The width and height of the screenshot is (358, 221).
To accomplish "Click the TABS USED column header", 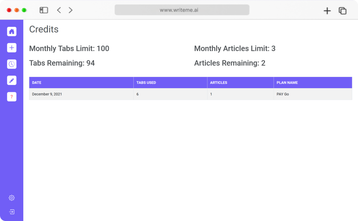I will pyautogui.click(x=170, y=83).
